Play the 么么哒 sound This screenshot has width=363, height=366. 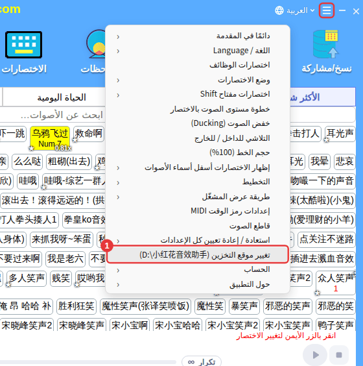27,162
